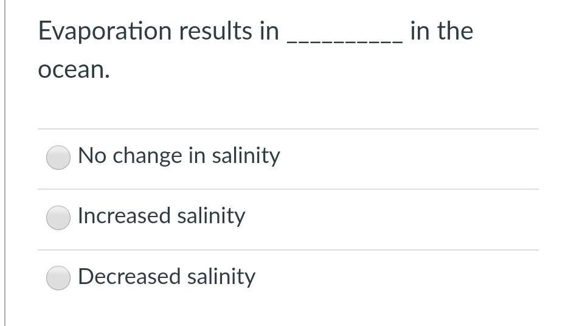Viewport: 568px width, 326px height.
Task: Select the "No change in salinity" radio button
Action: point(58,158)
